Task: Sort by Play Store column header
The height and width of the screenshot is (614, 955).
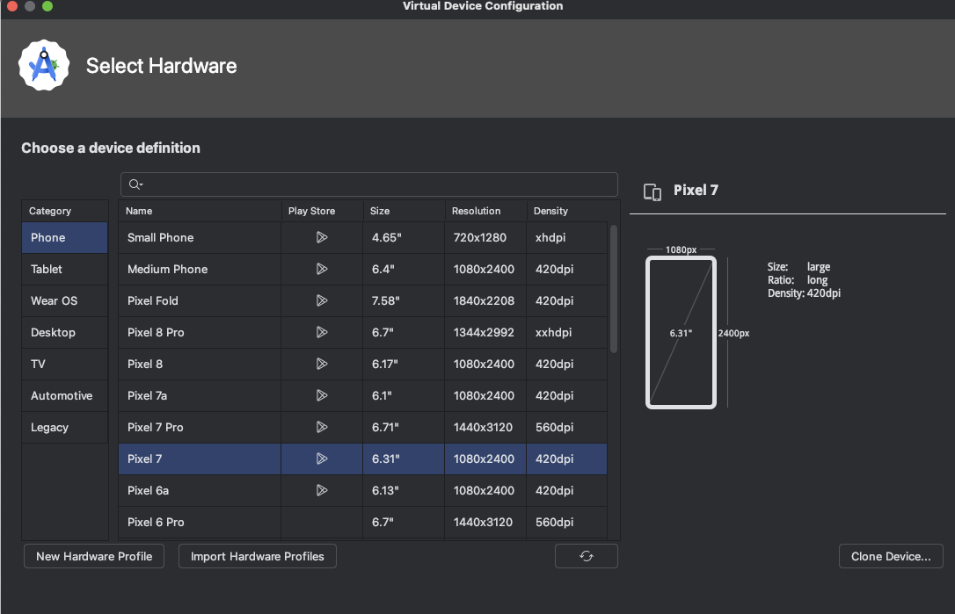Action: [x=322, y=211]
